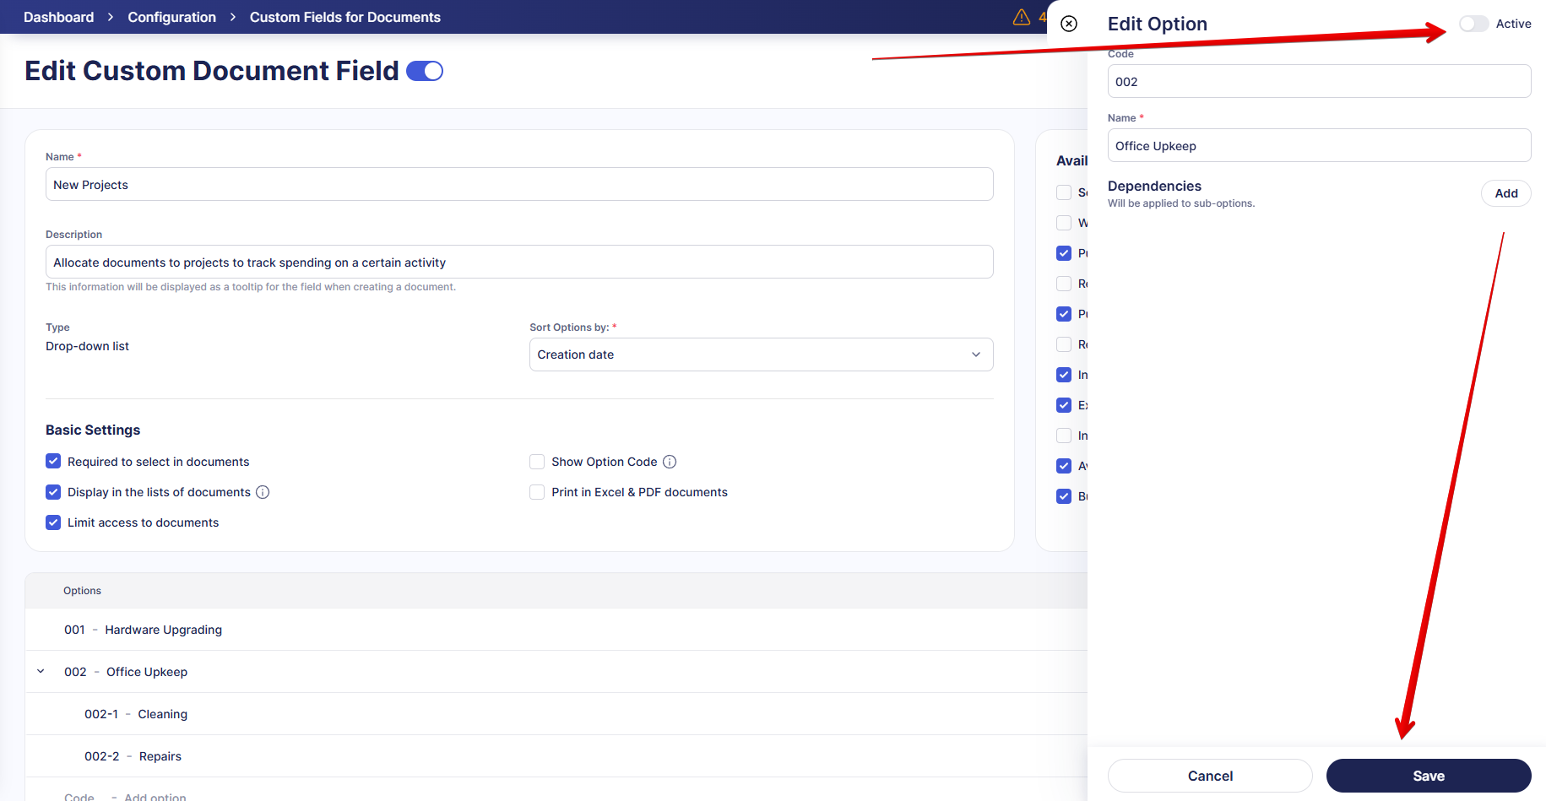Click the info icon beside Display in the lists of documents

tap(263, 492)
